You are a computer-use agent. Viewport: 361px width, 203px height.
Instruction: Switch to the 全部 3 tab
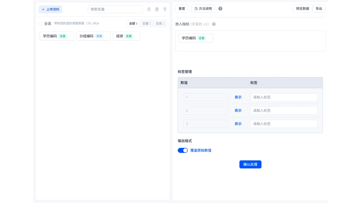pyautogui.click(x=133, y=23)
